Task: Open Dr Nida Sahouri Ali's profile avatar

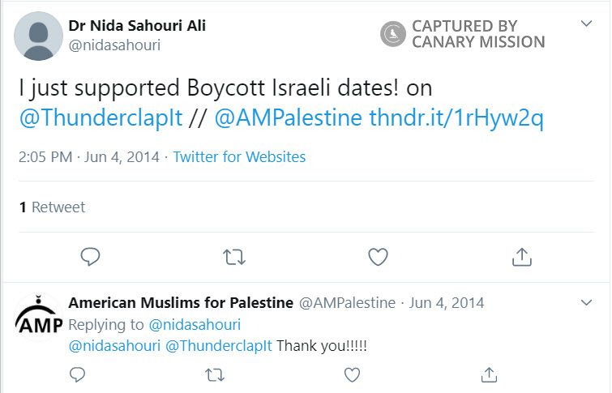Action: (38, 36)
